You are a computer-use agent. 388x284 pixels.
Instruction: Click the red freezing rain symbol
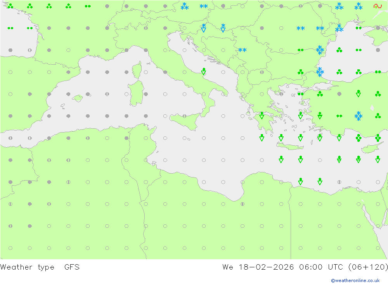378,6
